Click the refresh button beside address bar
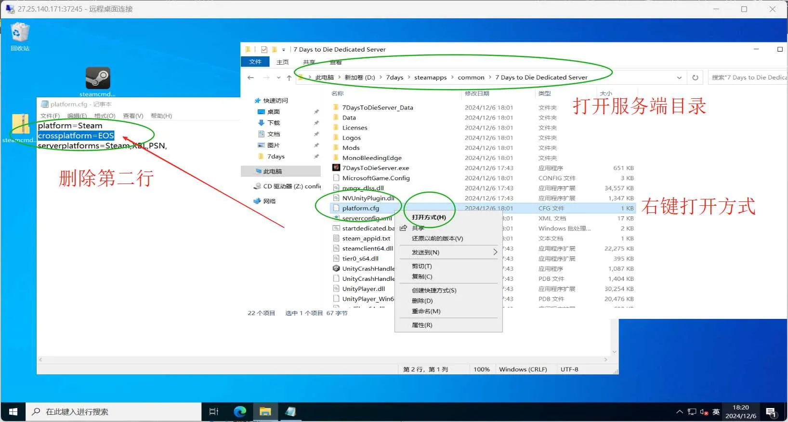 coord(695,78)
